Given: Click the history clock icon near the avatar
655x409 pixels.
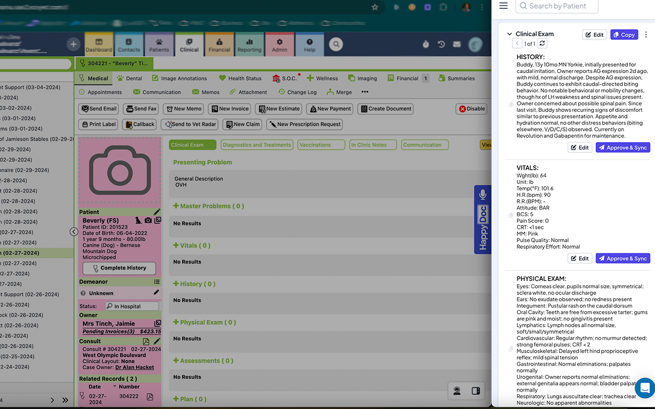Looking at the screenshot, I should point(441,44).
